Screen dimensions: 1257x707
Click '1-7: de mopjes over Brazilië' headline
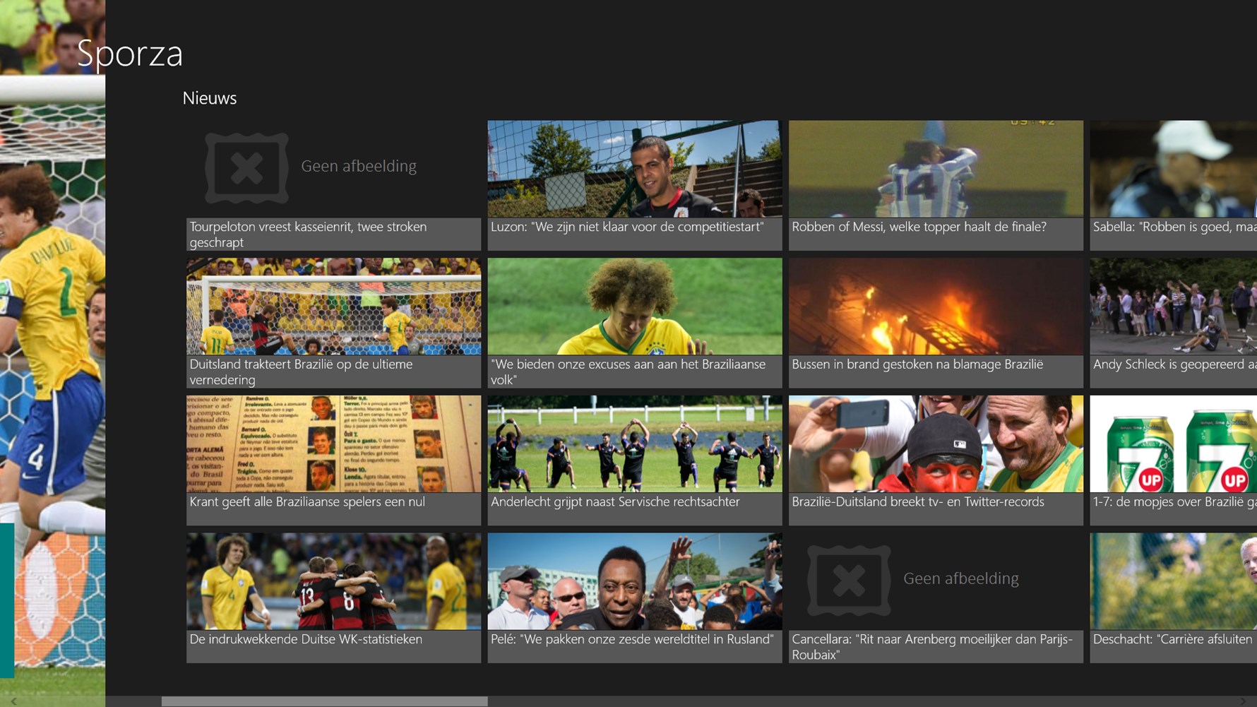pos(1175,502)
